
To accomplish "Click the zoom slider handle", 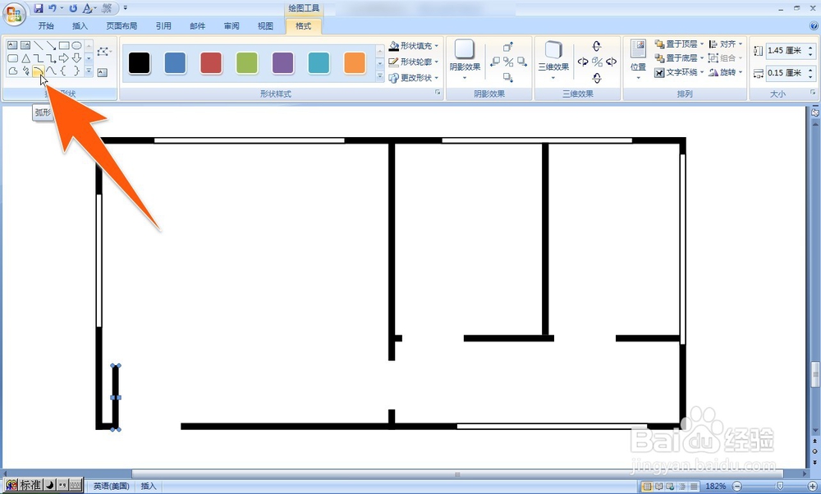I will point(780,486).
